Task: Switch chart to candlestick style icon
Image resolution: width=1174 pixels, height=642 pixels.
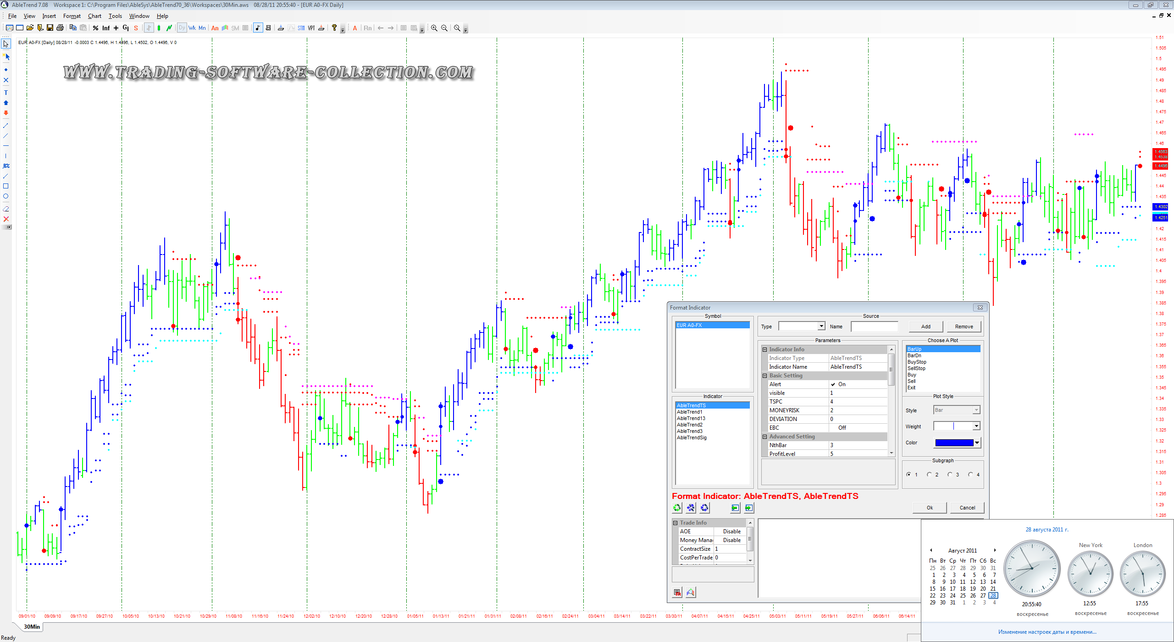Action: [159, 28]
